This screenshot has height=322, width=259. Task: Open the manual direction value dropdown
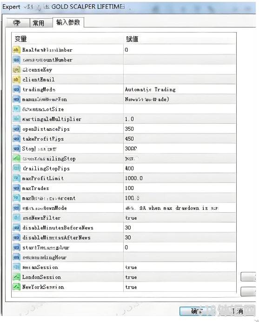coord(179,100)
